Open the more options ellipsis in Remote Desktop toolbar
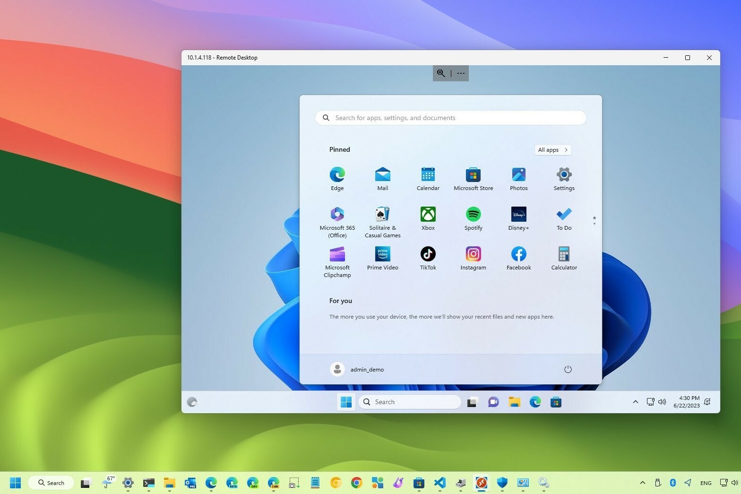The height and width of the screenshot is (494, 741). (x=461, y=73)
